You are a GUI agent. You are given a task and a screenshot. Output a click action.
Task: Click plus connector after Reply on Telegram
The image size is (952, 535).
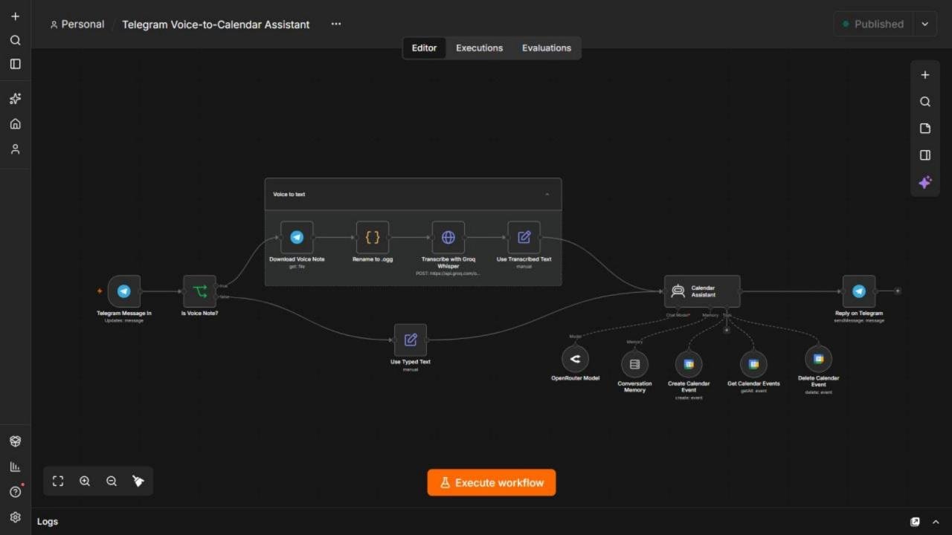click(898, 291)
